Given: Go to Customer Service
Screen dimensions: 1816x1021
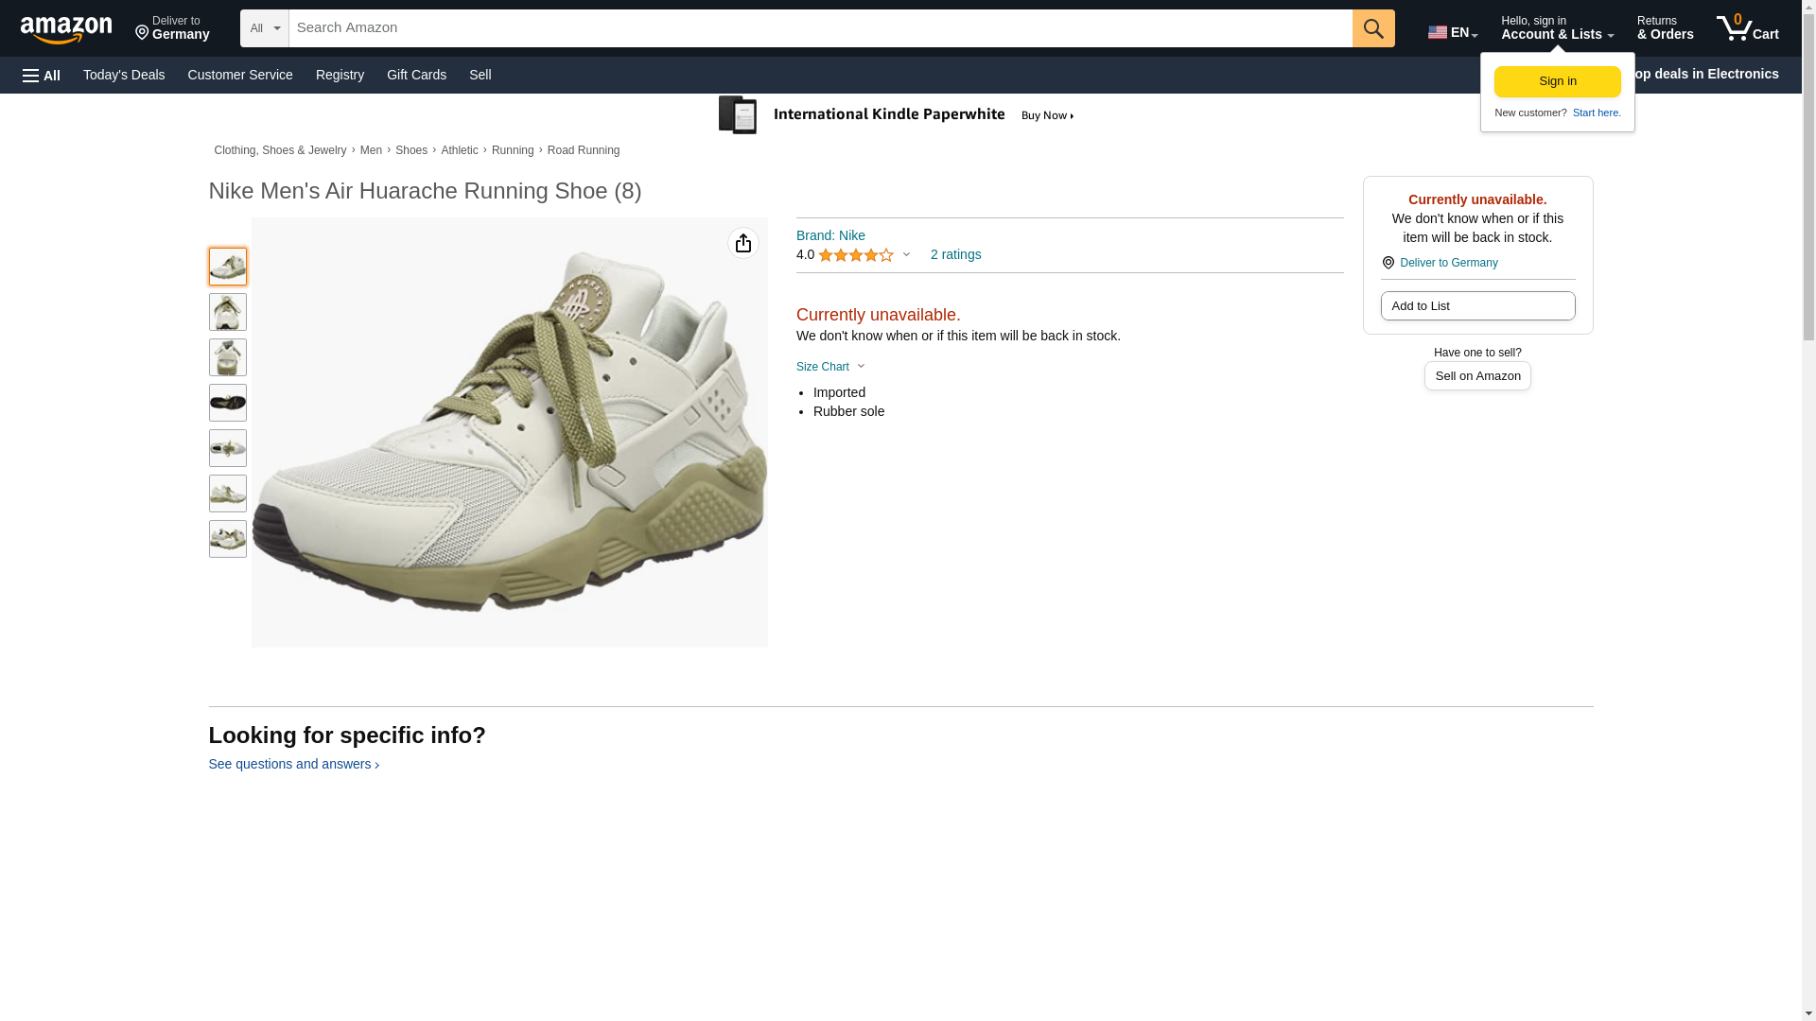Looking at the screenshot, I should coord(240,75).
